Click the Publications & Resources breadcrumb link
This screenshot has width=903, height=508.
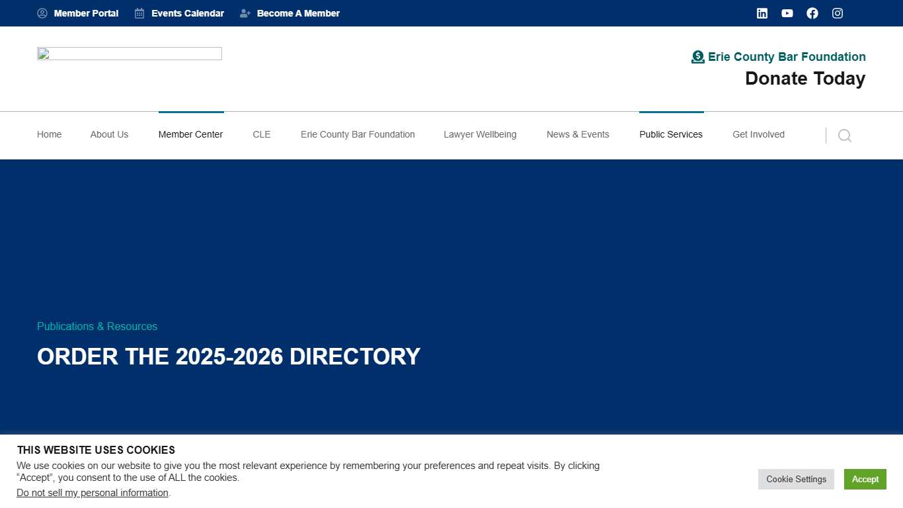coord(97,326)
